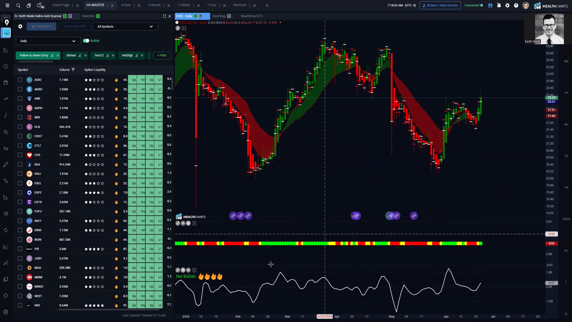Open the notifications bell icon
Screen dimensions: 572x322
click(499, 5)
